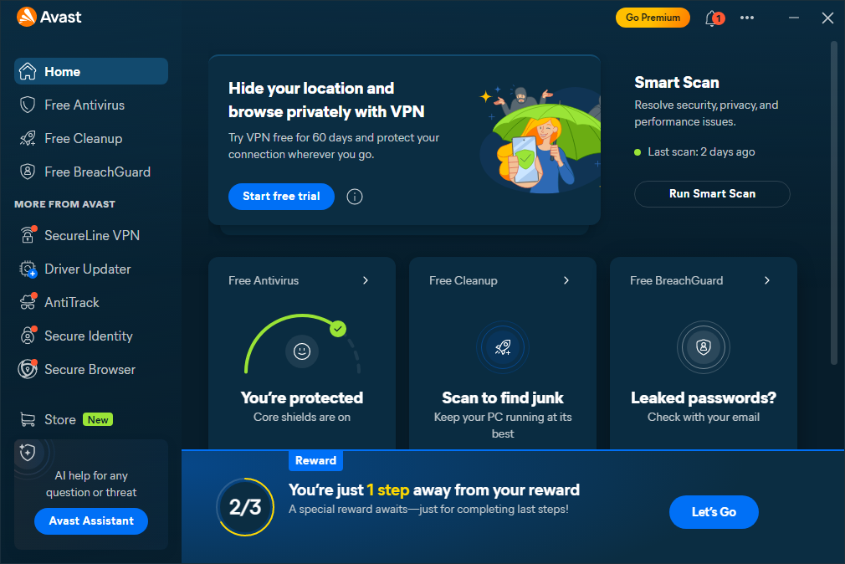This screenshot has height=564, width=845.
Task: Select Secure Browser in the sidebar
Action: pyautogui.click(x=91, y=369)
